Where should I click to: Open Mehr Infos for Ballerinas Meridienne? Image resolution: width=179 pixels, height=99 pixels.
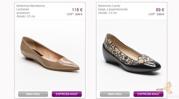[33, 94]
